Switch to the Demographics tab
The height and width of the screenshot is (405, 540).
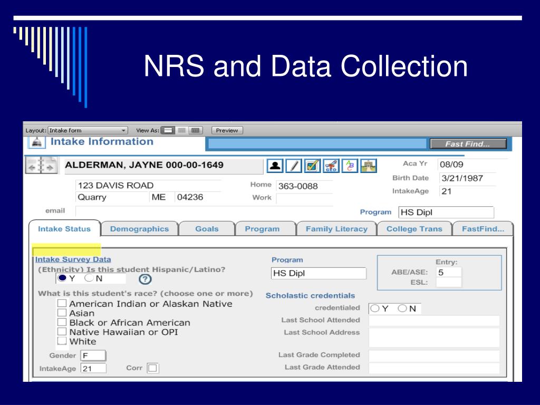click(139, 229)
